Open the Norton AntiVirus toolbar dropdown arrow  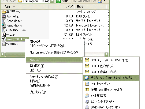pyautogui.click(x=105, y=1)
